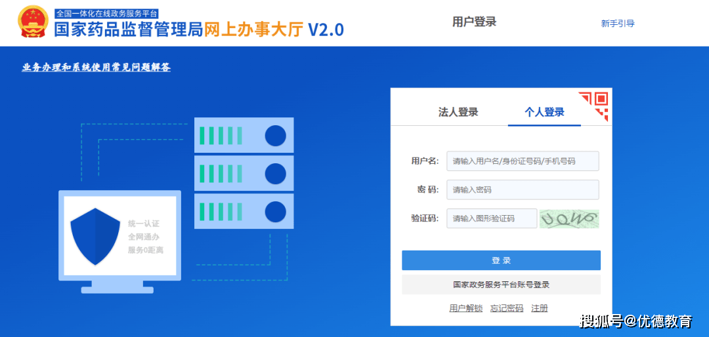This screenshot has width=709, height=337.
Task: Click 国家药品监督管理局网上办事大厅 V2.0 title
Action: (x=199, y=30)
